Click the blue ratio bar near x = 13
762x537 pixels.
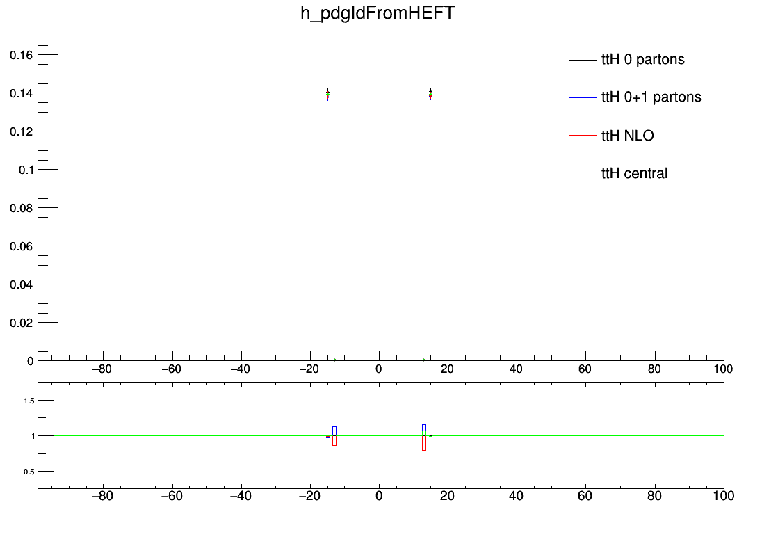pyautogui.click(x=424, y=428)
